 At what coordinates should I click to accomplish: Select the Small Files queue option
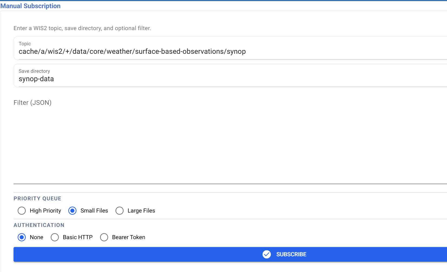[x=72, y=211]
